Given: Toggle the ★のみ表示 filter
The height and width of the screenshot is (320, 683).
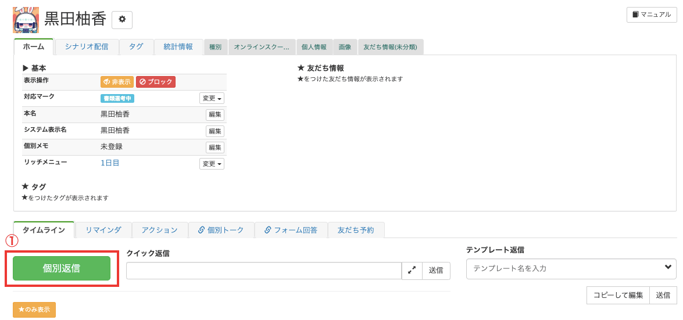Looking at the screenshot, I should pos(34,310).
